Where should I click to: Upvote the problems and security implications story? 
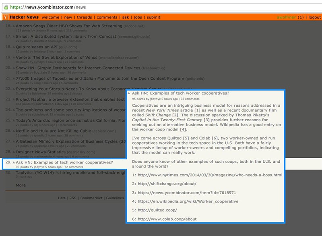point(14,110)
